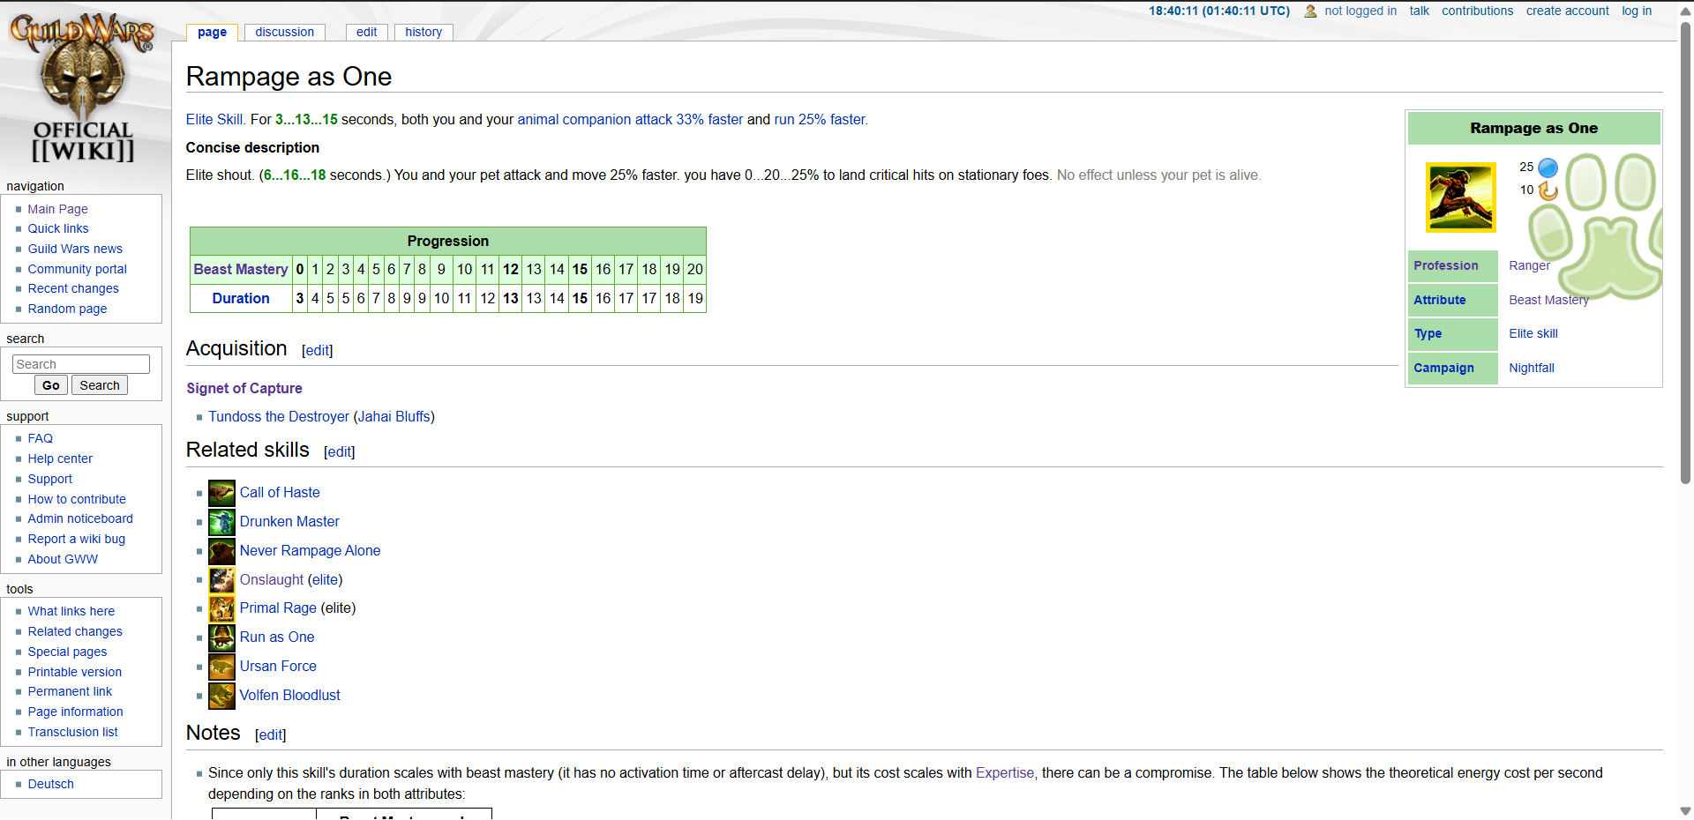Open the Expertise link in Notes

(x=1004, y=772)
